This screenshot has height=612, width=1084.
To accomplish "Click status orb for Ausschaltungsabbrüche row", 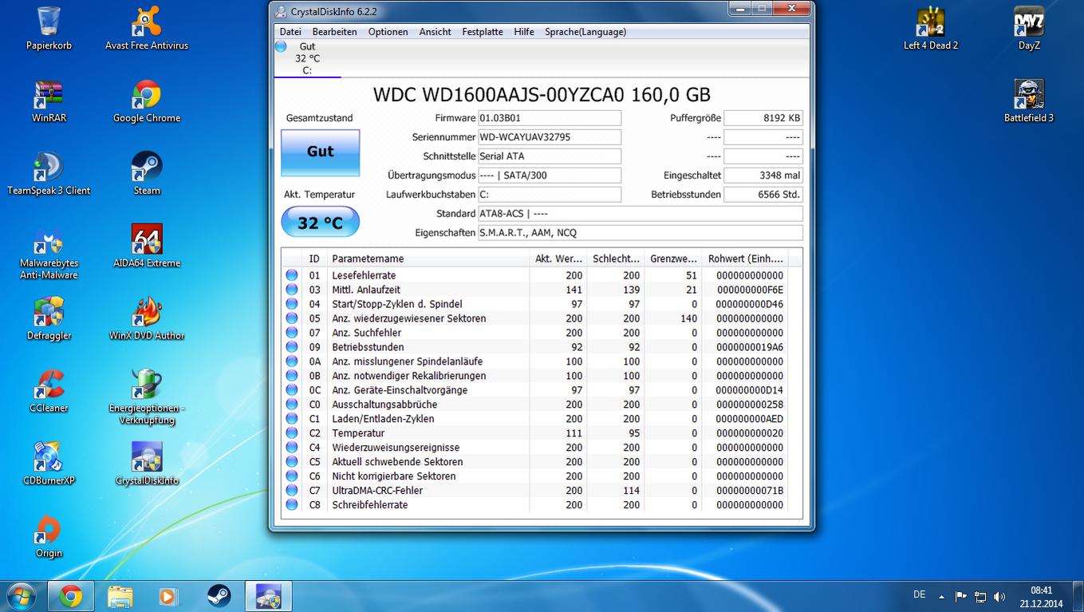I will click(292, 405).
